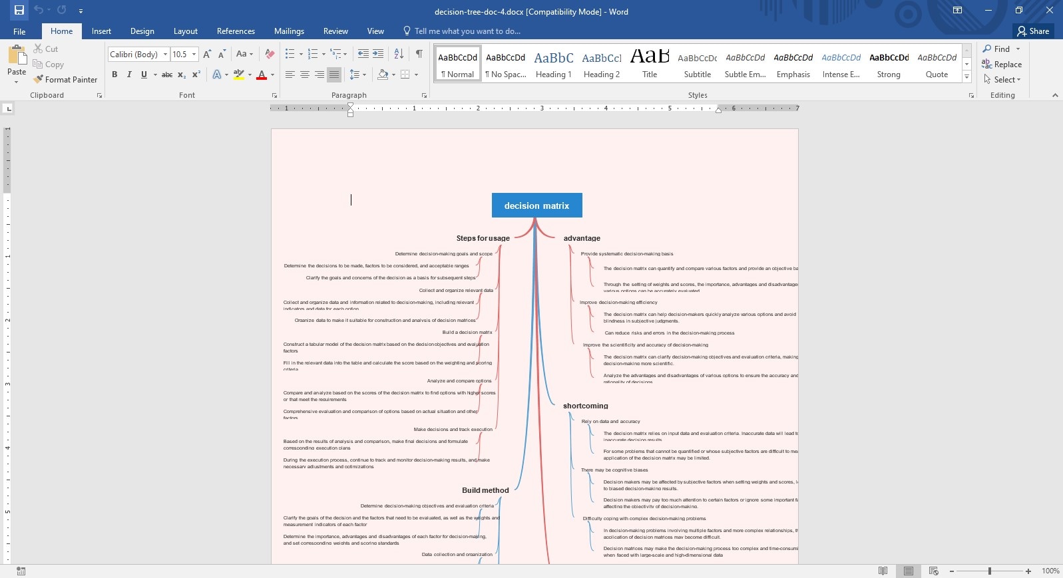Apply the Heading 1 style
This screenshot has height=578, width=1063.
pos(554,64)
